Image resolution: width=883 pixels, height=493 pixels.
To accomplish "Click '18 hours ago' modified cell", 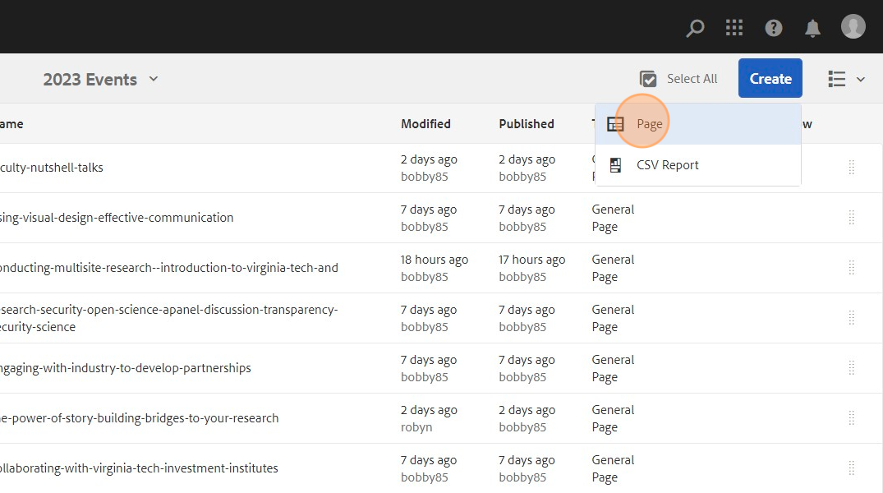I will pos(435,260).
